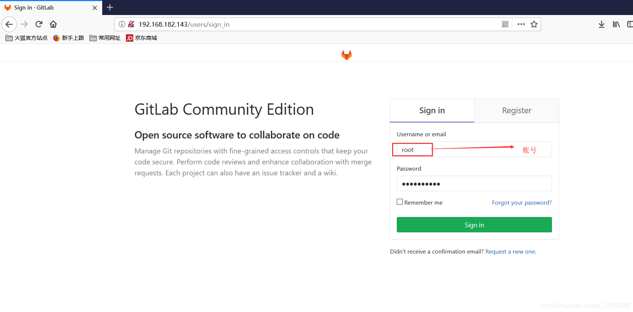Close the Sign in · GitLab tab

point(95,8)
